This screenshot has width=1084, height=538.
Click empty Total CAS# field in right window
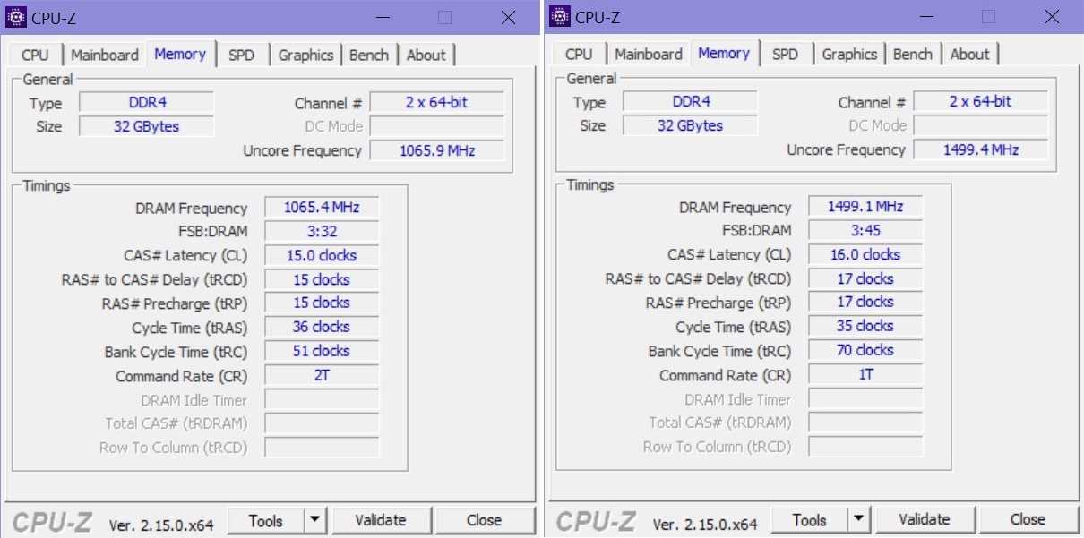click(x=865, y=422)
